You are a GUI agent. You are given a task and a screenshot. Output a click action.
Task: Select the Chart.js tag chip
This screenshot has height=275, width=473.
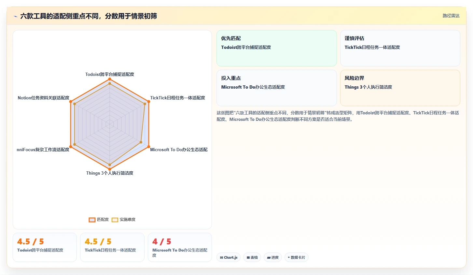tap(229, 257)
